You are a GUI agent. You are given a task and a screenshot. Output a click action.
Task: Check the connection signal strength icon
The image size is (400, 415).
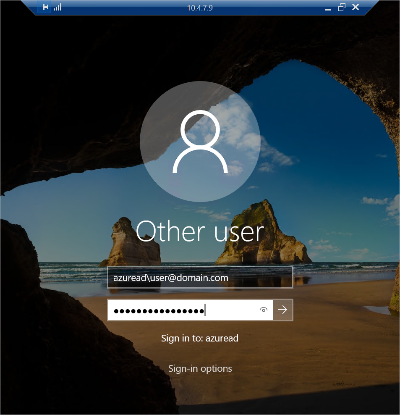(58, 7)
